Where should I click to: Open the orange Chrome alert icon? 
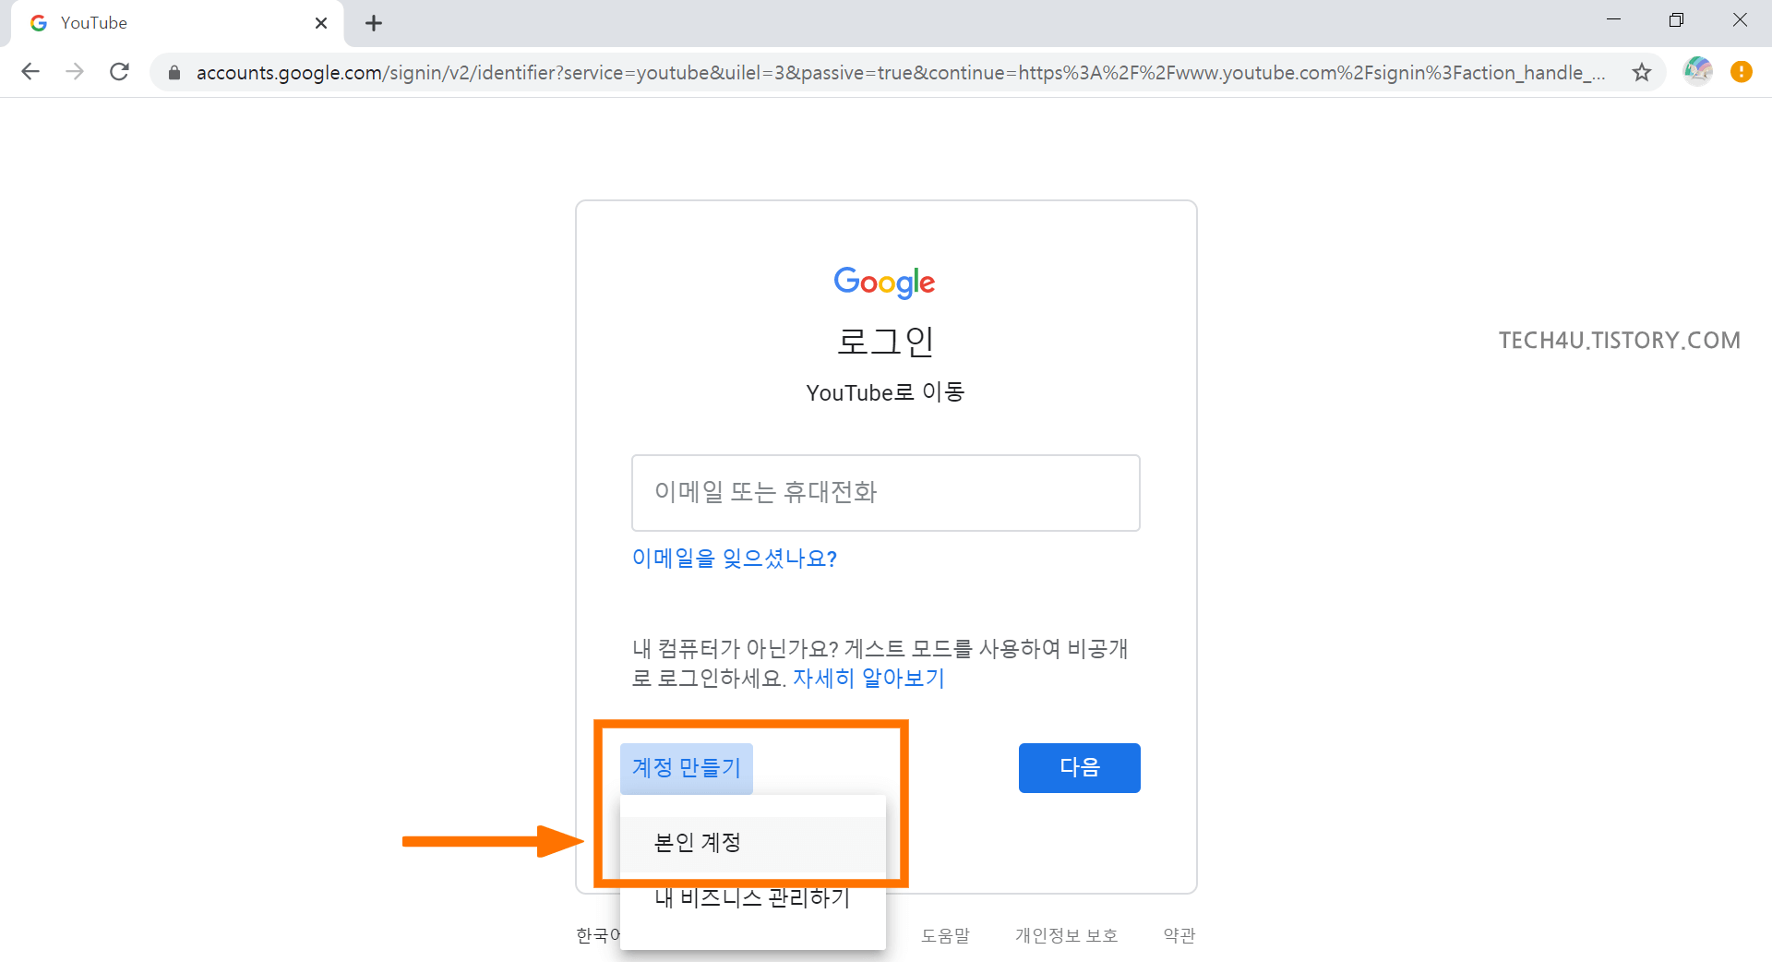[1741, 71]
